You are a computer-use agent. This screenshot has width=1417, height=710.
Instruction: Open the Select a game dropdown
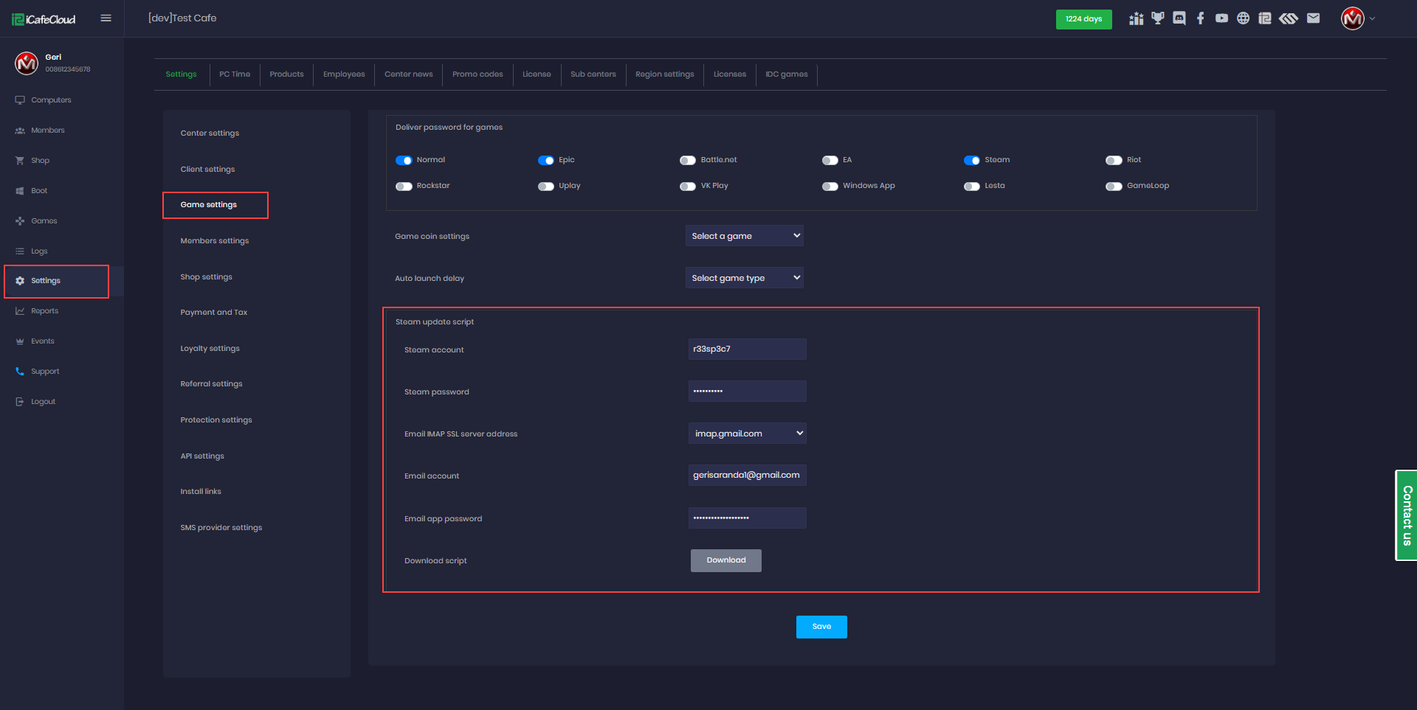click(745, 236)
